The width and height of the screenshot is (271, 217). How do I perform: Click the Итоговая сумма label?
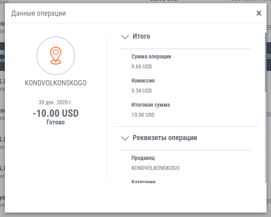point(151,105)
